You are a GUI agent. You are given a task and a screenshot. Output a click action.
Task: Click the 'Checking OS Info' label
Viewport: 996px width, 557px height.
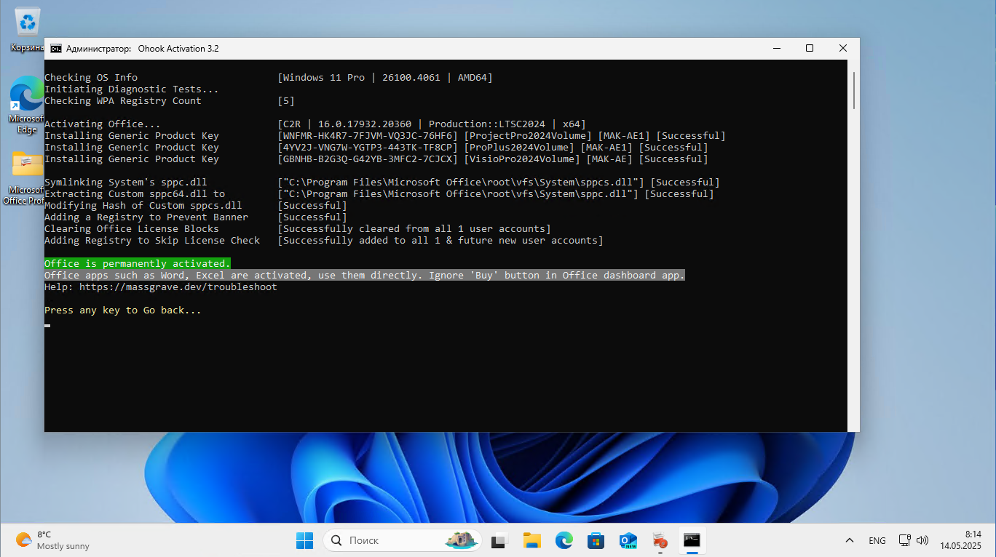click(91, 78)
